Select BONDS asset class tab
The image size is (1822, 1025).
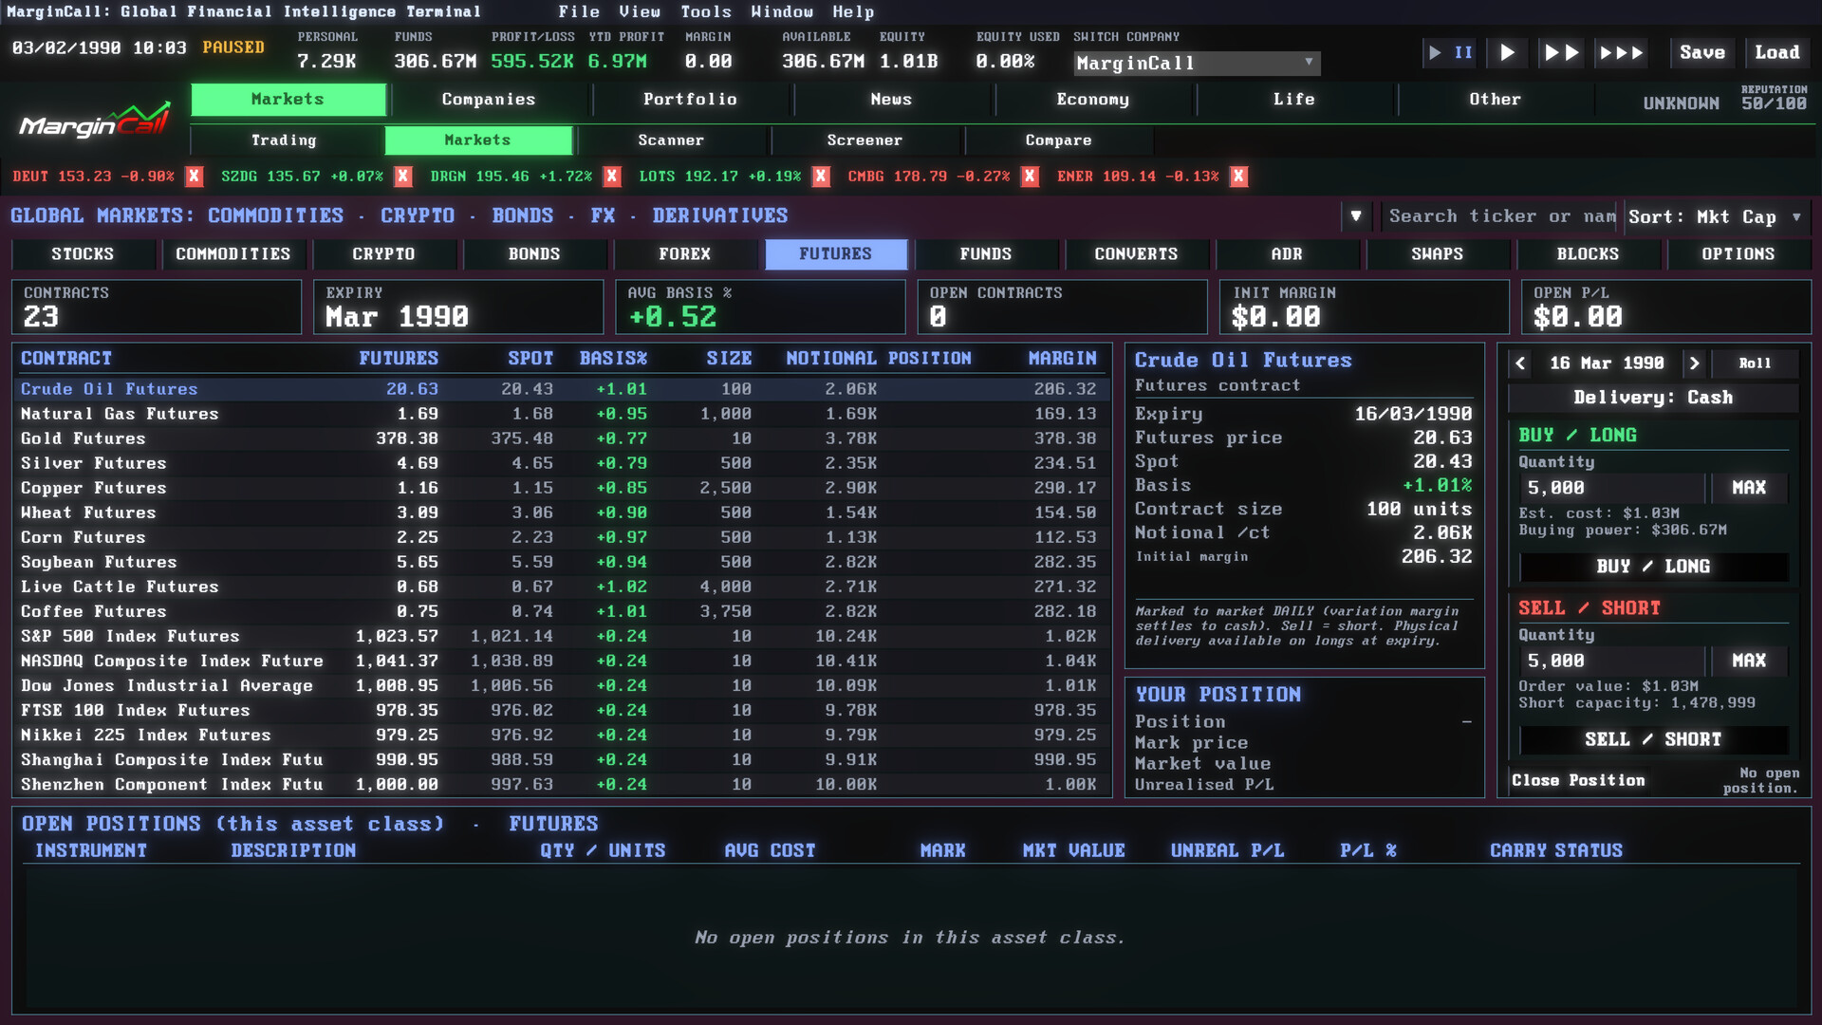point(534,254)
